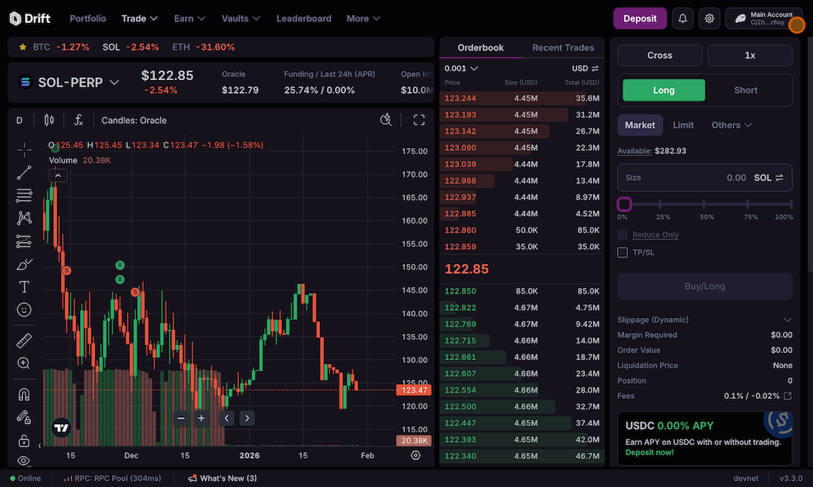This screenshot has height=487, width=813.
Task: Click the 50% mark on size slider
Action: pyautogui.click(x=707, y=205)
